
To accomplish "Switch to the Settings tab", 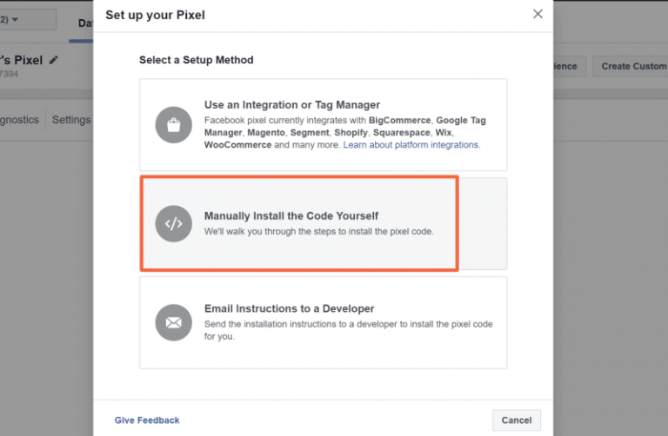I will pos(71,120).
